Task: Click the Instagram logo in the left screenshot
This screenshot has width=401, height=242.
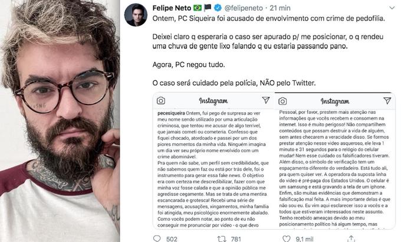Action: pyautogui.click(x=213, y=101)
